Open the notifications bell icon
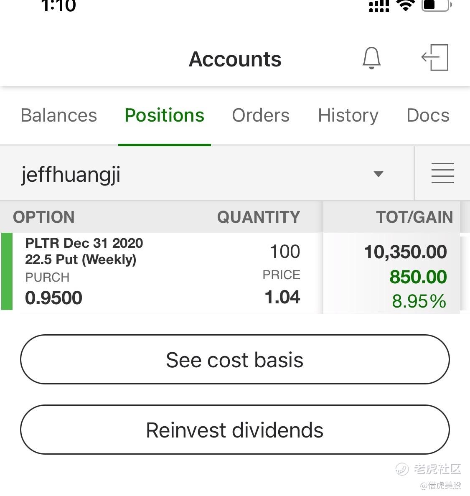 (371, 58)
